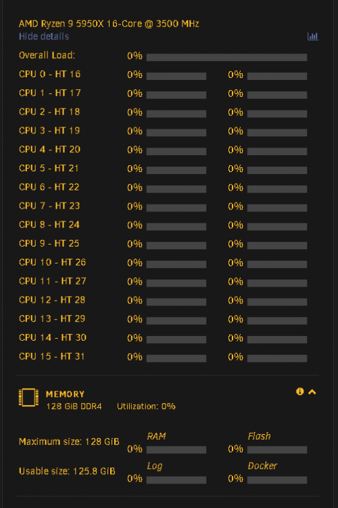Click the Log usage bar
338x508 pixels.
click(x=176, y=480)
